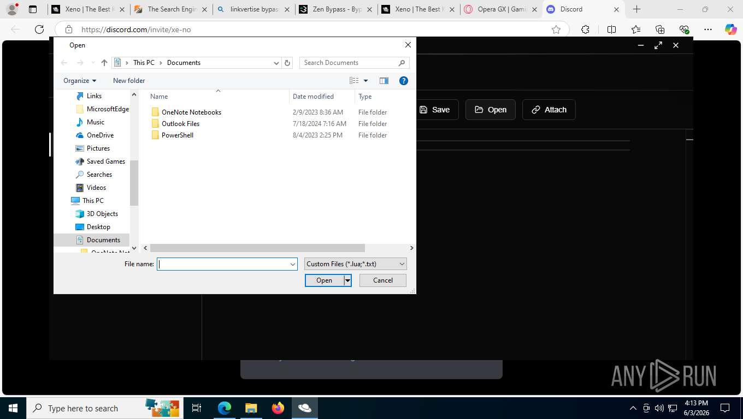
Task: Reload the browser page
Action: pos(39,29)
